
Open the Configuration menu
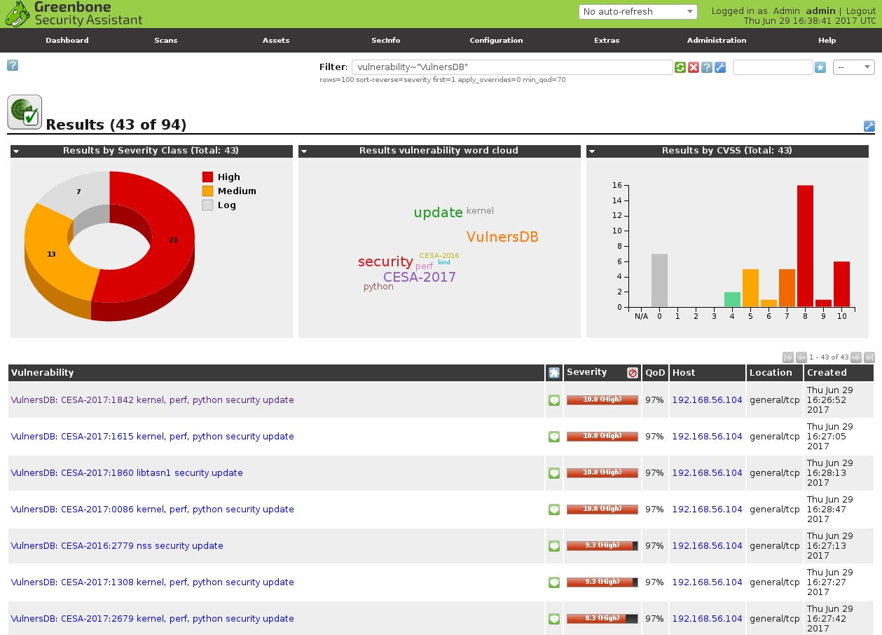(496, 41)
